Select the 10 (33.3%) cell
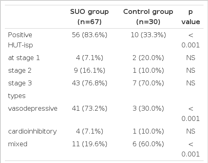Viewport: 208px width, 163px height. coord(148,35)
